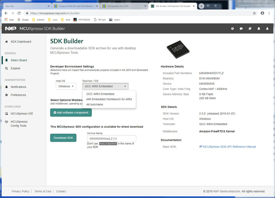Image resolution: width=275 pixels, height=198 pixels.
Task: Open the user account icon in header
Action: (x=267, y=29)
